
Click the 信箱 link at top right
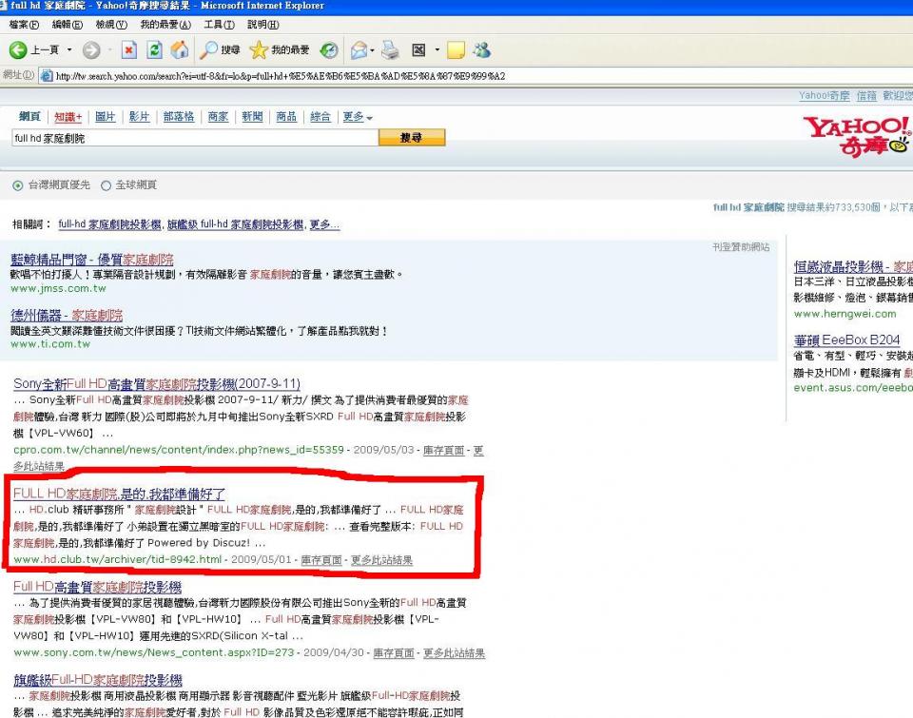pyautogui.click(x=866, y=95)
